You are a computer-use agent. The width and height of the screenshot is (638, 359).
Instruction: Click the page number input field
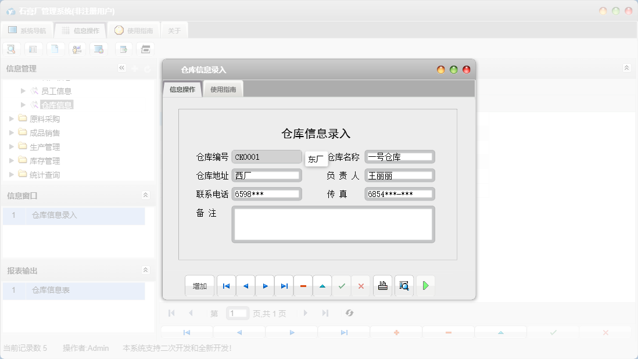[237, 313]
